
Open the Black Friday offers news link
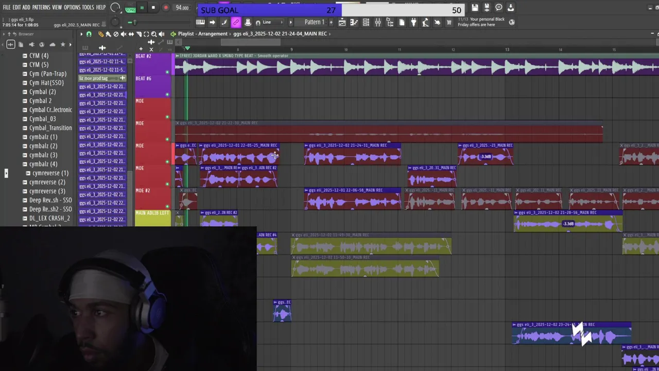coord(482,22)
